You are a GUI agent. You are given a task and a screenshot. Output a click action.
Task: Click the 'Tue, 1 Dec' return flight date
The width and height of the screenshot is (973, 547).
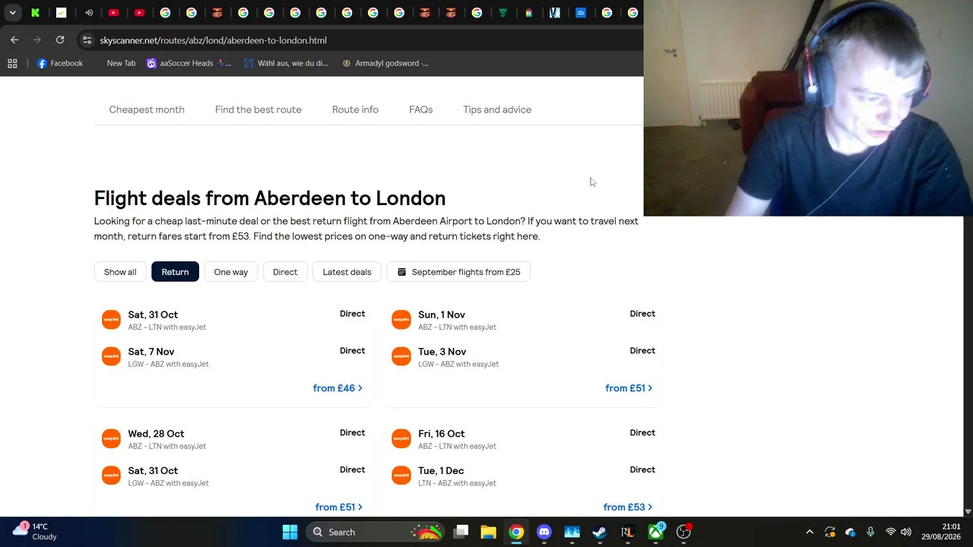pos(441,471)
